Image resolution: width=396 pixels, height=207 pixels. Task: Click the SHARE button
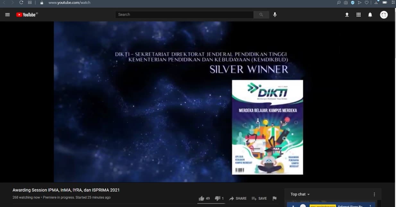click(238, 198)
